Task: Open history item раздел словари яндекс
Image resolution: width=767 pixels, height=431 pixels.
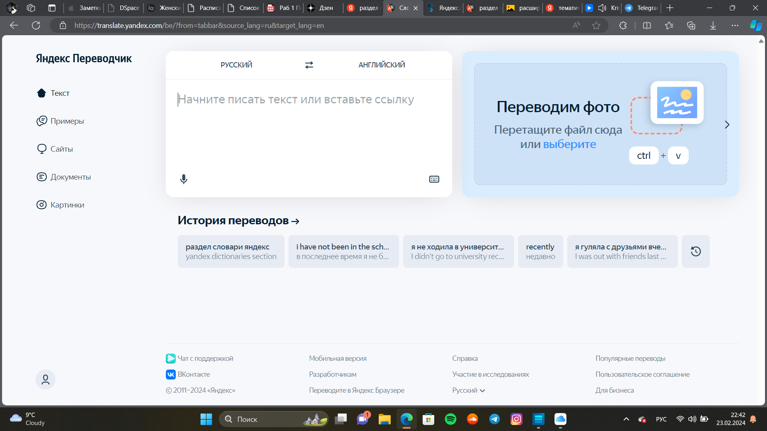Action: (231, 251)
